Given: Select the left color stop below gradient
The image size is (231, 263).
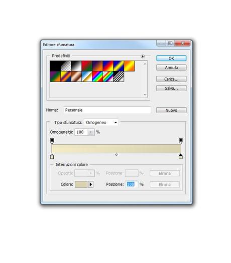Looking at the screenshot, I should tap(52, 156).
